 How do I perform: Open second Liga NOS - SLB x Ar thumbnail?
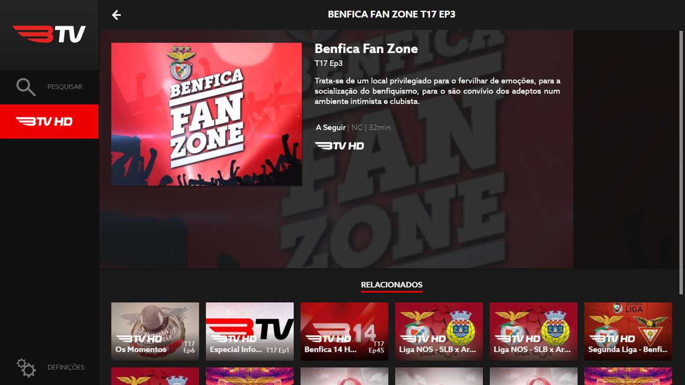[x=534, y=331]
